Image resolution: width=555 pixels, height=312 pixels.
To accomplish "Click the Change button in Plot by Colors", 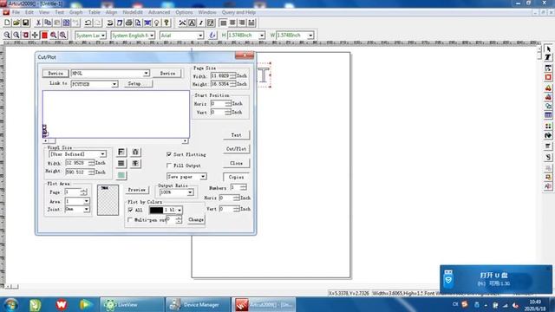I will [196, 219].
